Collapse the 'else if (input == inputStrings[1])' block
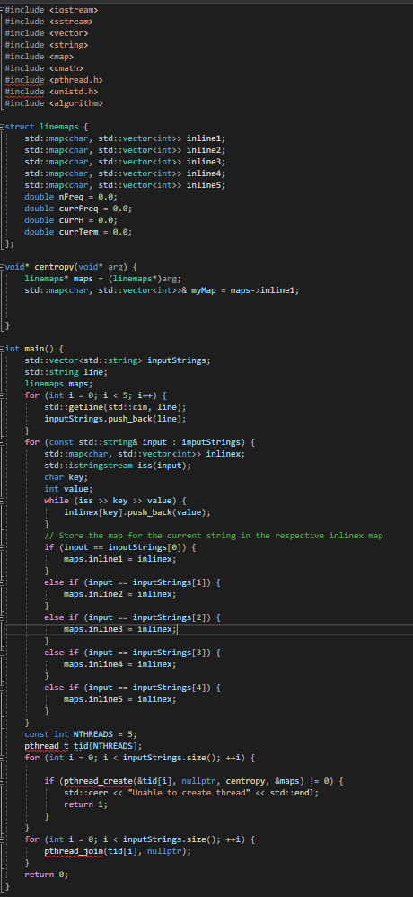 coord(3,582)
